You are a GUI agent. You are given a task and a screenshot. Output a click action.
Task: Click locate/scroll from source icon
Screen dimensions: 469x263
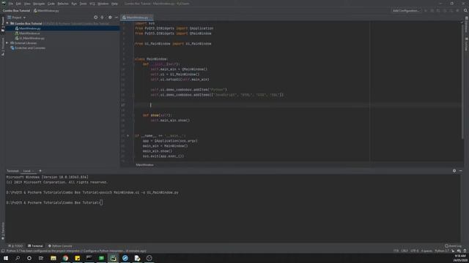tap(95, 18)
